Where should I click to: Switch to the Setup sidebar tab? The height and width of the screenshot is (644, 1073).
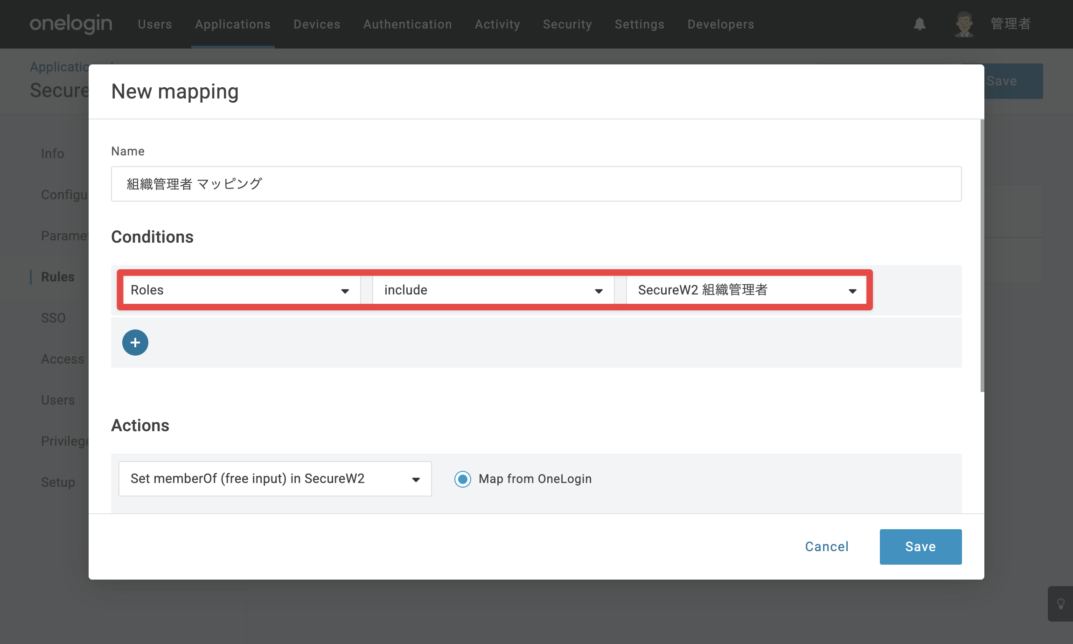(58, 482)
